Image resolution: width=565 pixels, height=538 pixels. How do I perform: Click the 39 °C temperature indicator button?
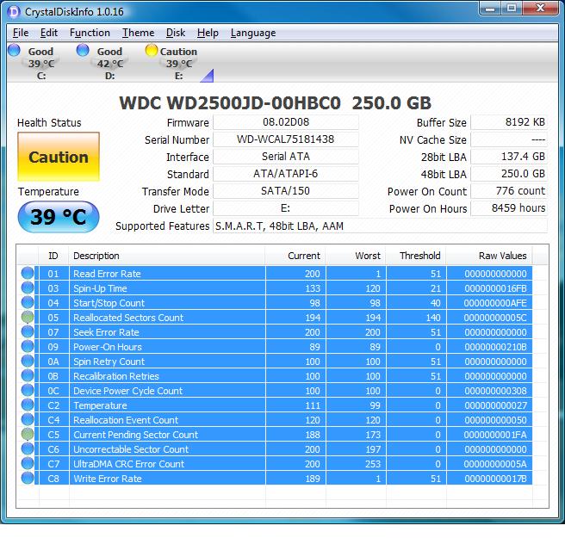59,217
